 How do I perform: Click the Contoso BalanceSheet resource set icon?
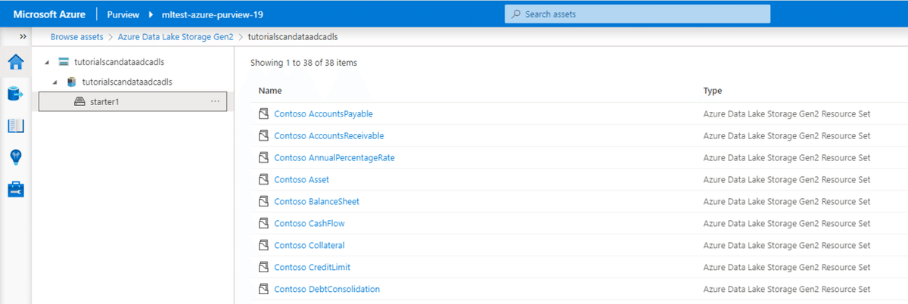pyautogui.click(x=264, y=202)
